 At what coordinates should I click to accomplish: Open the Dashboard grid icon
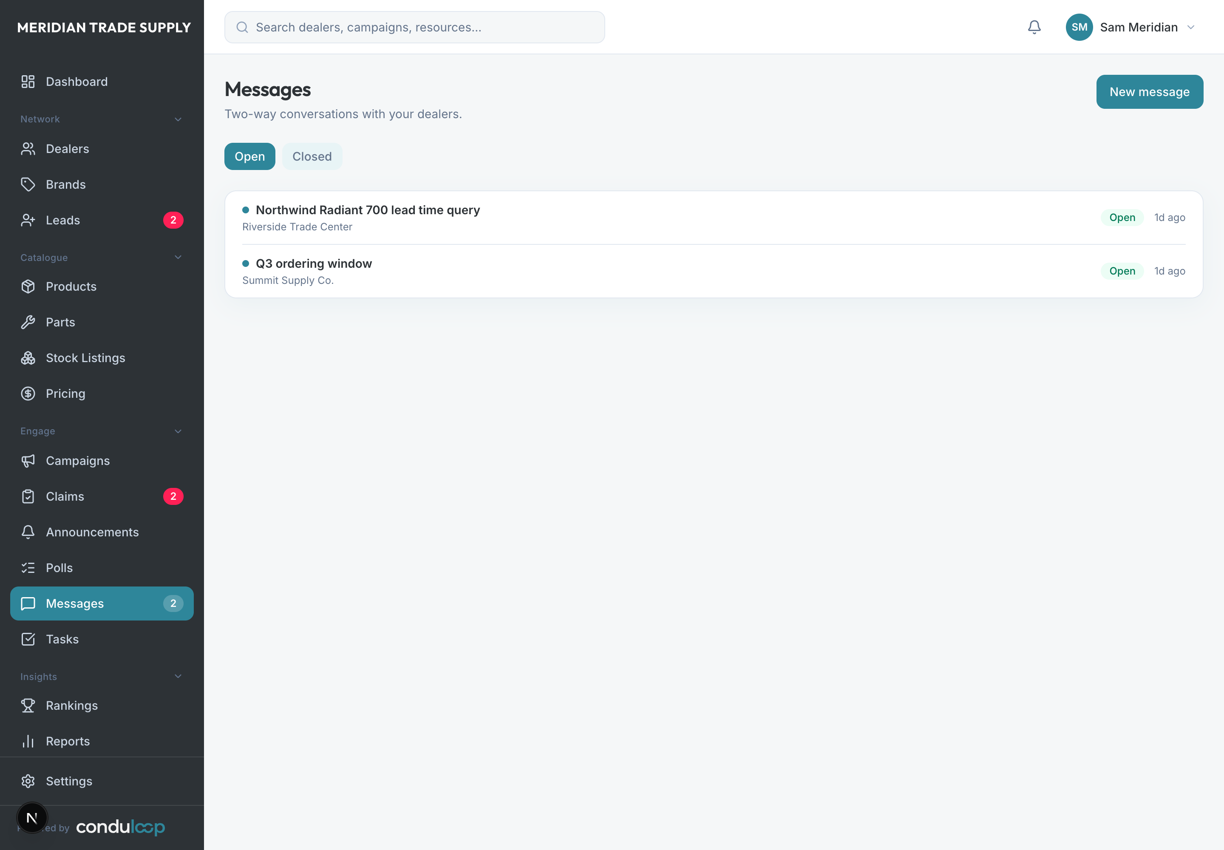[x=28, y=82]
